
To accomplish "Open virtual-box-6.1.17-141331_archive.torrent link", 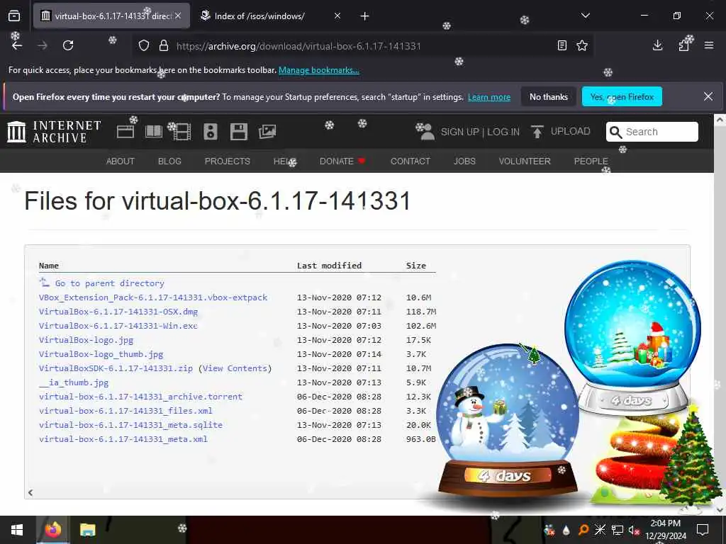I will click(x=141, y=397).
